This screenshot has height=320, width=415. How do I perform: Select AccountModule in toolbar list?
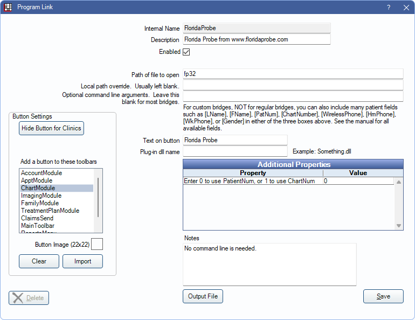41,173
